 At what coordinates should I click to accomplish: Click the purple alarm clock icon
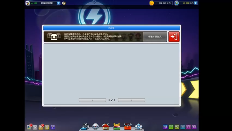[x=165, y=127]
